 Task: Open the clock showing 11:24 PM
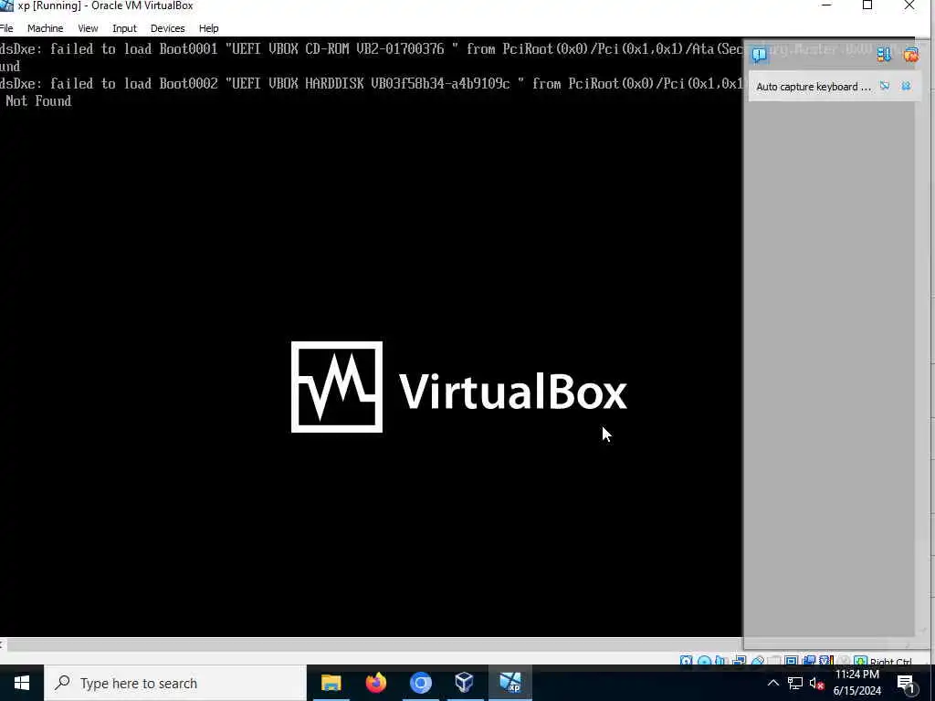pos(856,683)
